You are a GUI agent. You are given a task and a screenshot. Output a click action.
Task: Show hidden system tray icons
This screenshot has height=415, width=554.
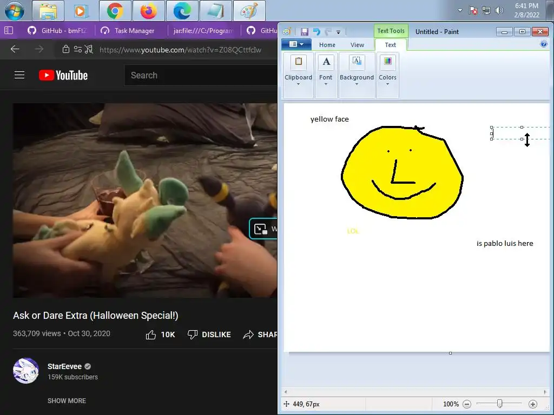(x=460, y=10)
